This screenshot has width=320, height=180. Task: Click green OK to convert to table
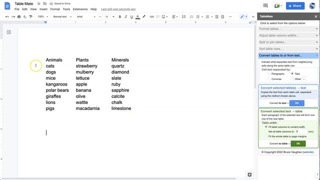pos(298,143)
